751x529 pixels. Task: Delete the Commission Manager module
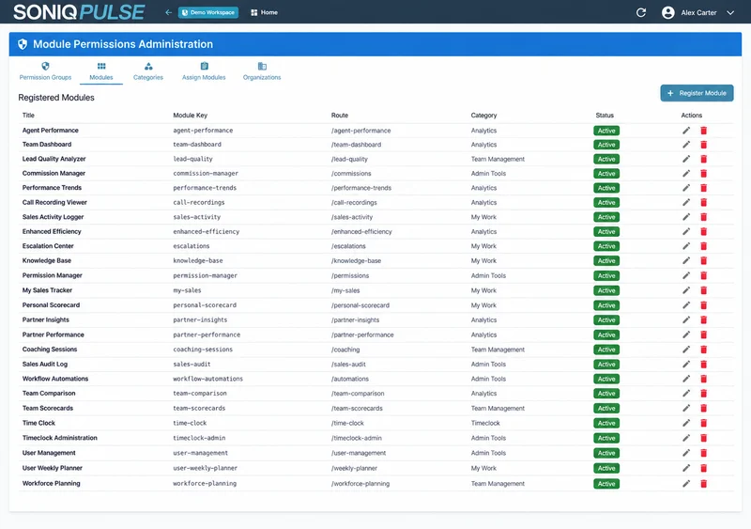point(703,173)
